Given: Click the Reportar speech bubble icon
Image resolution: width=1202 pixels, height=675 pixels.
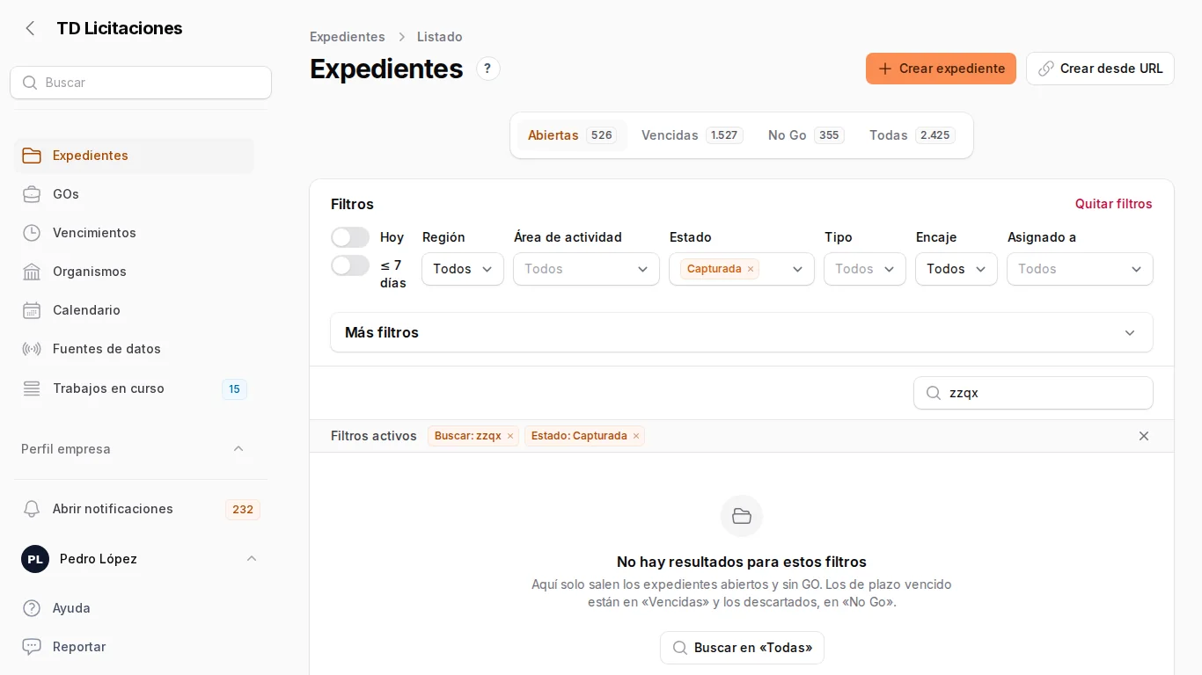Looking at the screenshot, I should coord(32,647).
